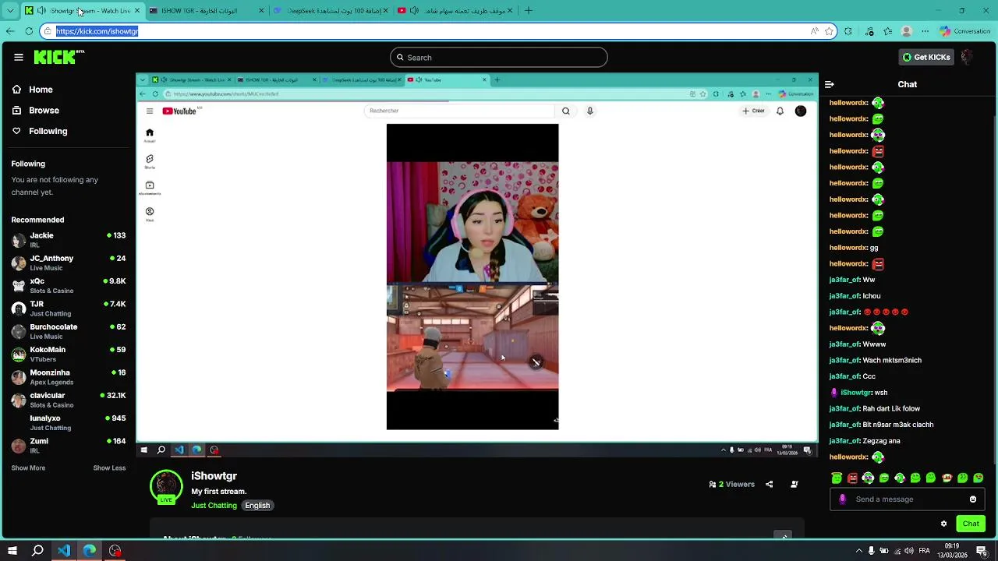Viewport: 998px width, 561px height.
Task: Open the read aloud icon in address bar
Action: tap(814, 31)
